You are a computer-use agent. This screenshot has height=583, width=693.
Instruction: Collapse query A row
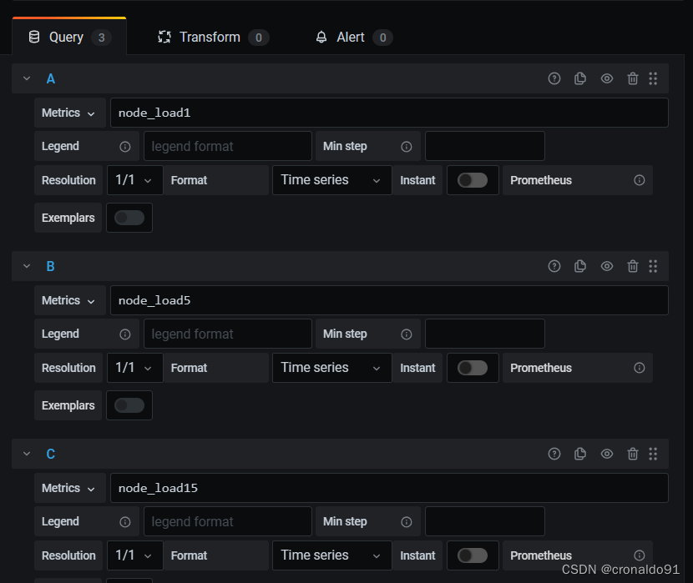click(27, 78)
